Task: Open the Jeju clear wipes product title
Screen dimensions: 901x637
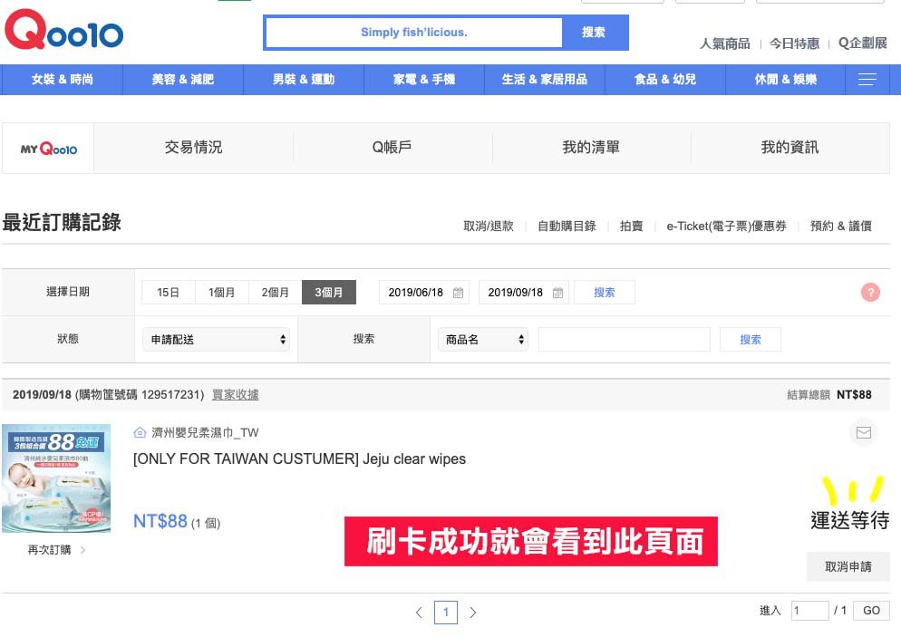Action: click(x=299, y=458)
